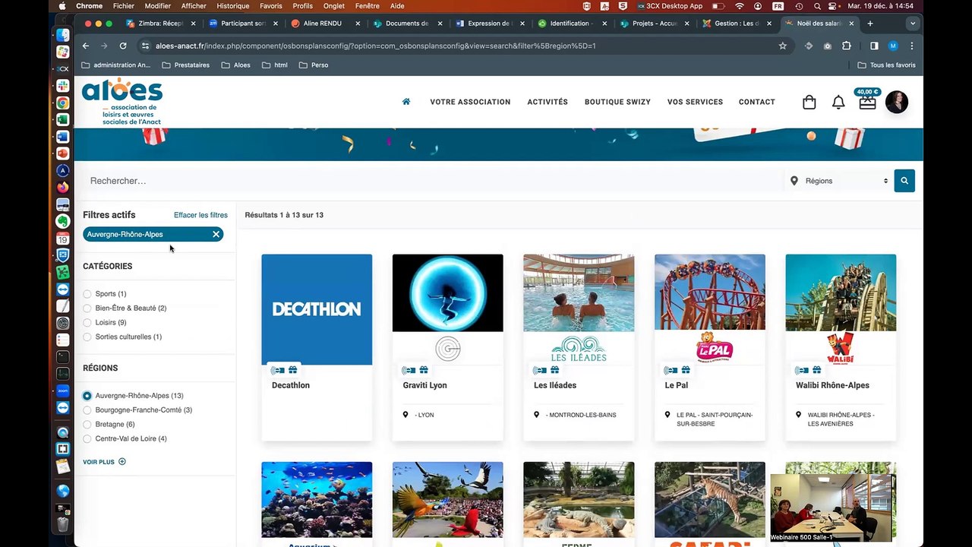Image resolution: width=972 pixels, height=547 pixels.
Task: Open the Chrome extensions puzzle icon
Action: tap(847, 46)
